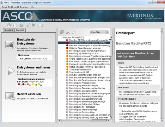
Task: Open a profile with the folder icon
Action: point(9,25)
